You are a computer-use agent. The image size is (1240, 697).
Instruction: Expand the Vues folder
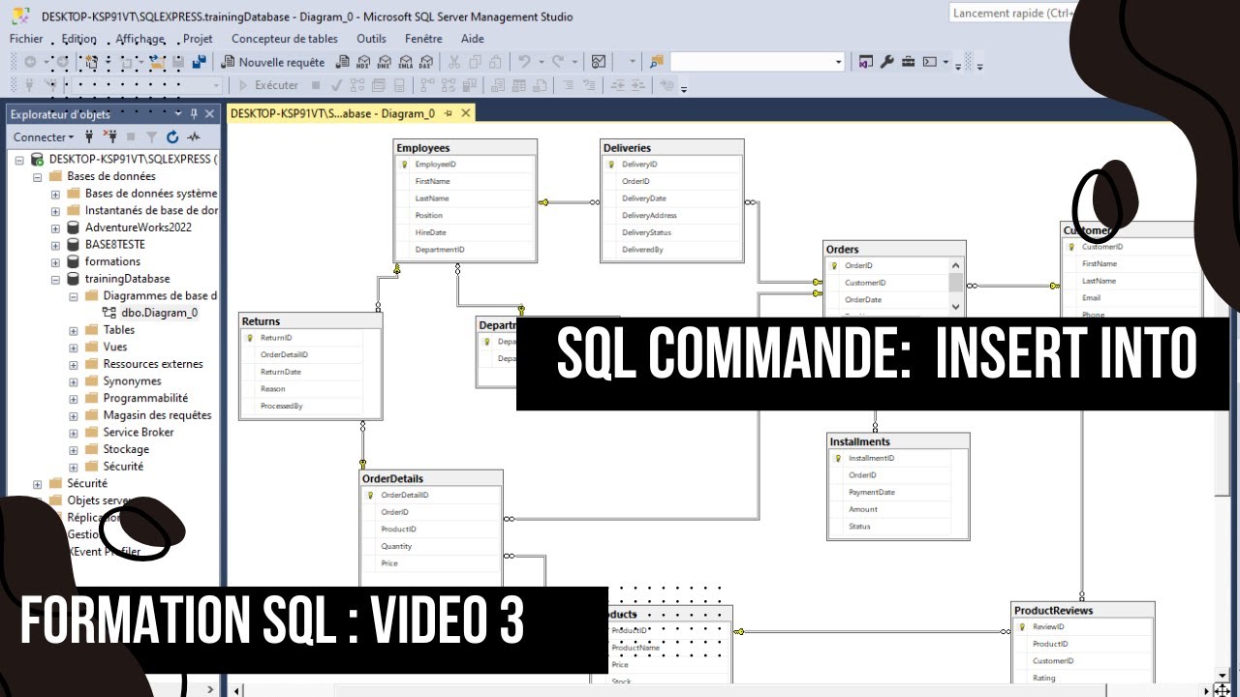point(74,348)
